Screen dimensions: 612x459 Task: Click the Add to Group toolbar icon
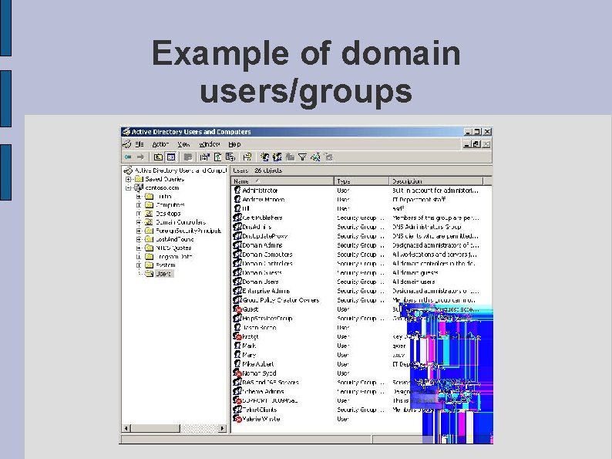[x=328, y=157]
